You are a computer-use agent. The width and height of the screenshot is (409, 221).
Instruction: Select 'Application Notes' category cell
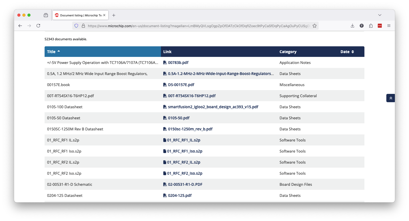pos(295,62)
